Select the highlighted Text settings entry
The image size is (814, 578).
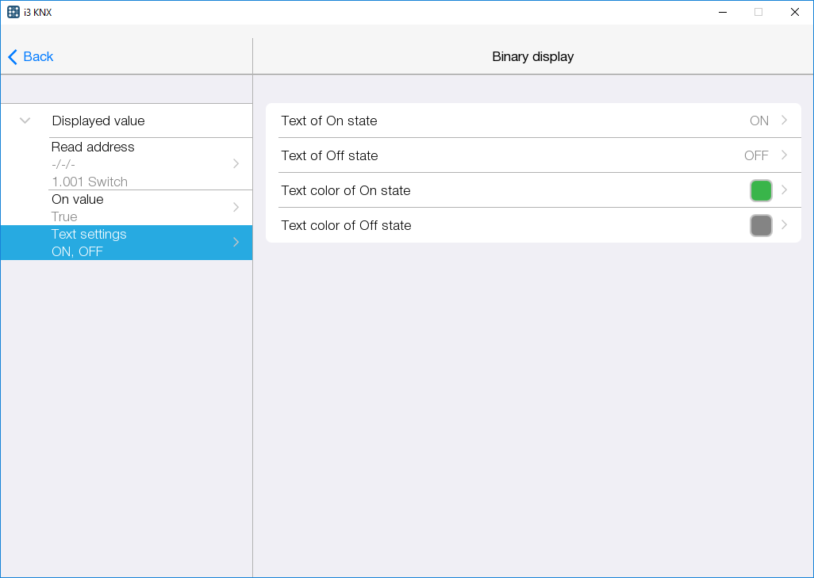click(127, 243)
